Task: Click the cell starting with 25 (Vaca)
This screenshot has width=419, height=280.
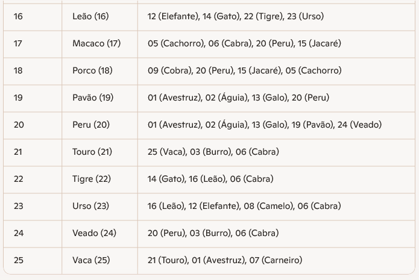Action: click(213, 152)
